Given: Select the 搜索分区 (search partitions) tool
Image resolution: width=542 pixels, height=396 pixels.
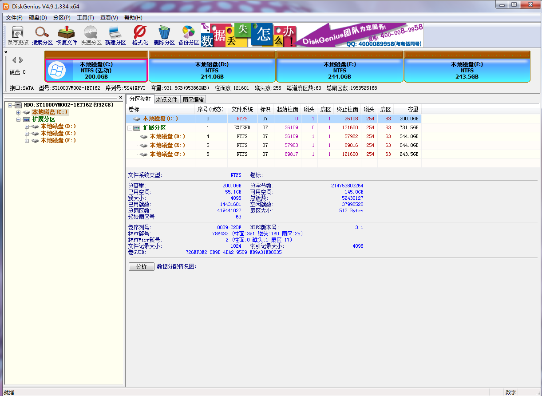Looking at the screenshot, I should pyautogui.click(x=41, y=35).
